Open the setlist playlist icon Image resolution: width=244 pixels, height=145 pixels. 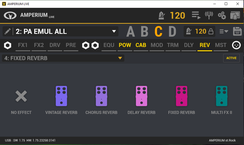[x=196, y=15]
